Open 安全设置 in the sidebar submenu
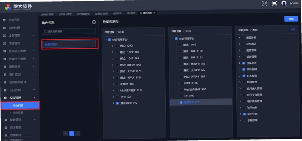This screenshot has height=141, width=302. tap(18, 113)
